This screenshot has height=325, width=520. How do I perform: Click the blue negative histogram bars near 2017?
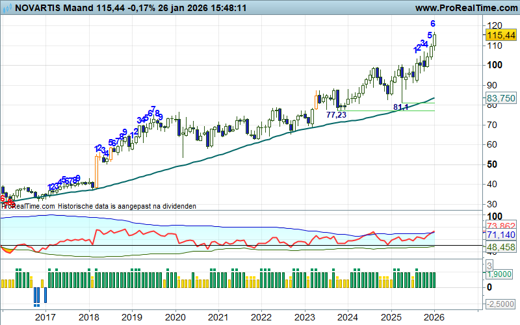(x=40, y=296)
